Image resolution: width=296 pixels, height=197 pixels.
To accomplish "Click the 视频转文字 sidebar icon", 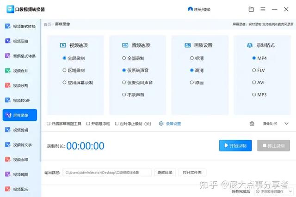I will 7,145.
